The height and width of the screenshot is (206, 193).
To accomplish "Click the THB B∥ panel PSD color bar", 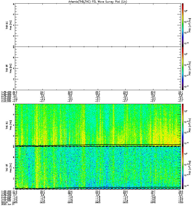I will (183, 68).
